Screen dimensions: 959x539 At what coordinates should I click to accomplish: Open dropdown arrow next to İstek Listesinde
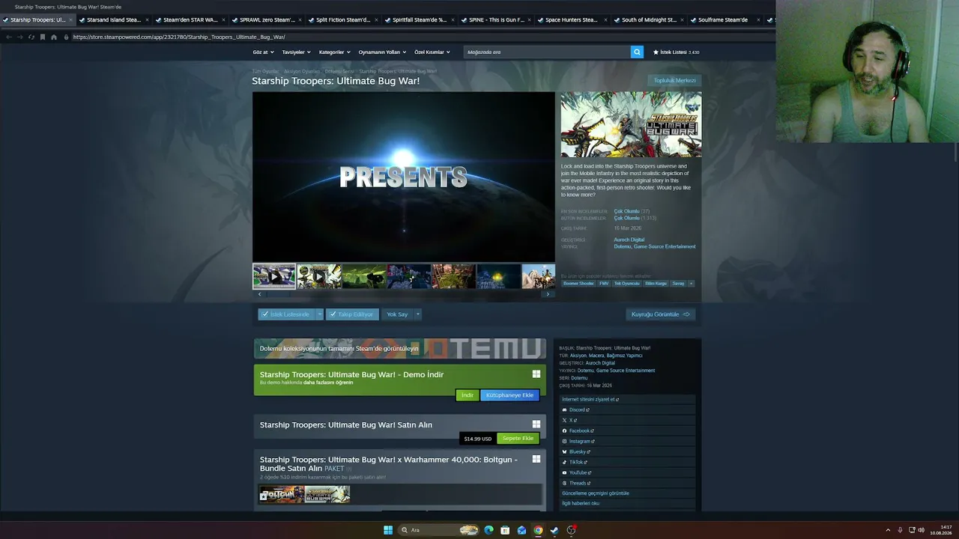click(320, 314)
